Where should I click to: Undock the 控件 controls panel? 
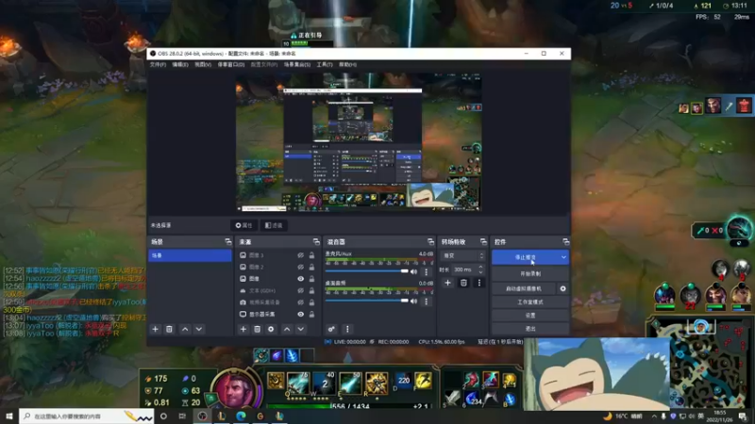565,242
